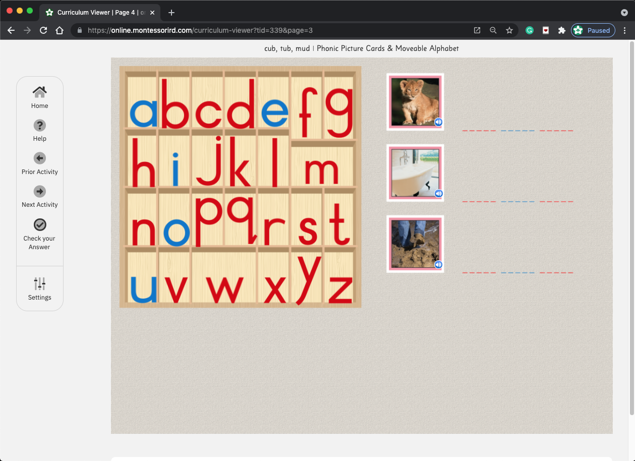The width and height of the screenshot is (635, 461).
Task: Select red letter t in alphabet box
Action: (339, 225)
